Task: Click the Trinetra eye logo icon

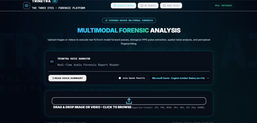Action: 26,5
